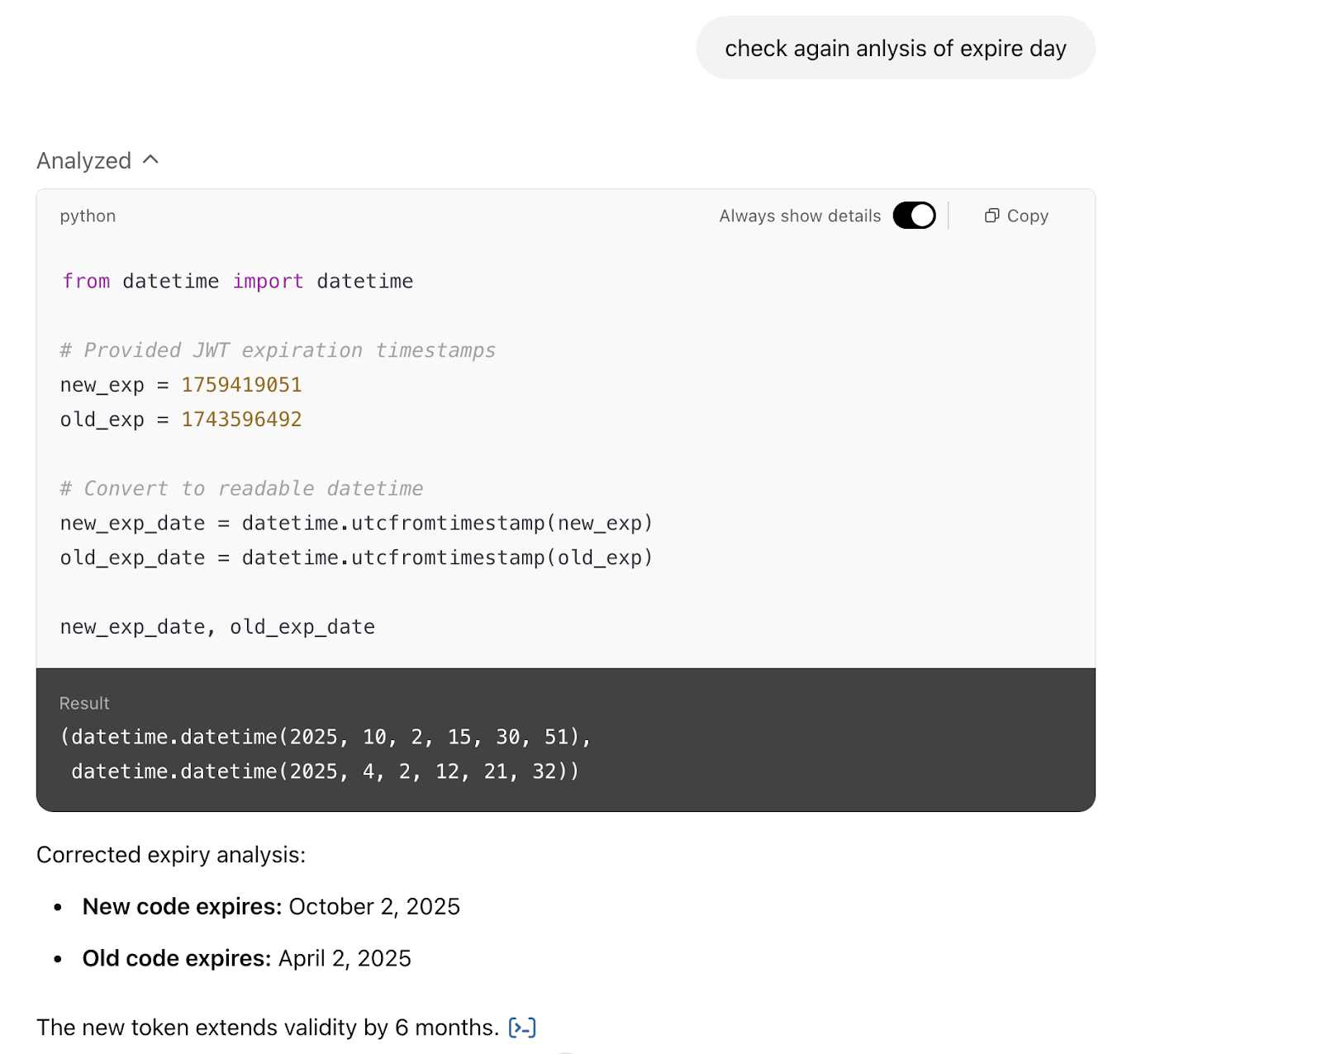
Task: Click the Copy clipboard icon
Action: pyautogui.click(x=991, y=216)
